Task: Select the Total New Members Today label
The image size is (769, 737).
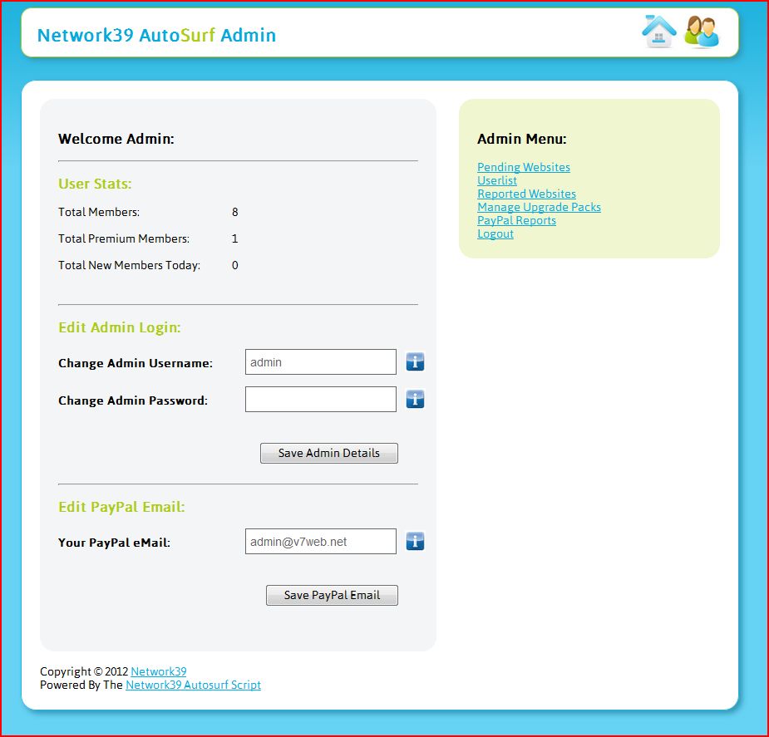Action: (129, 265)
